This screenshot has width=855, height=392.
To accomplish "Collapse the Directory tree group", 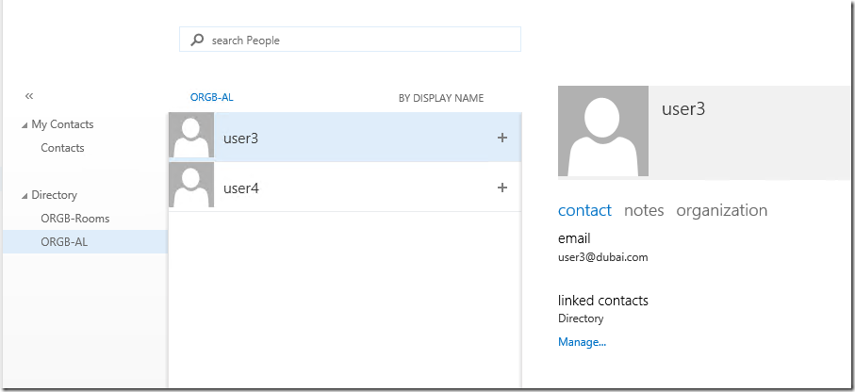I will click(24, 196).
